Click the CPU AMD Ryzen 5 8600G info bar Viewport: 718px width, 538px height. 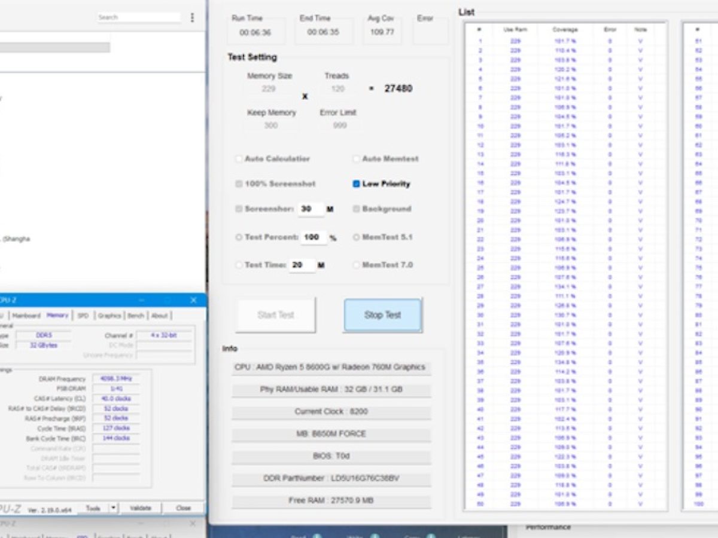[331, 367]
